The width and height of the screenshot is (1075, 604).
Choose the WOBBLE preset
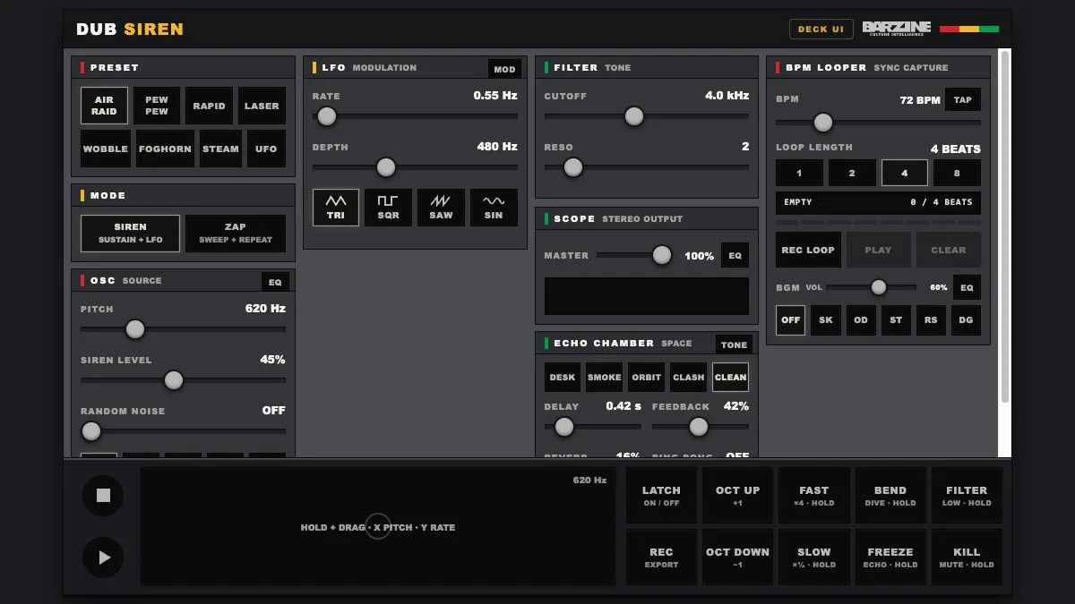106,149
